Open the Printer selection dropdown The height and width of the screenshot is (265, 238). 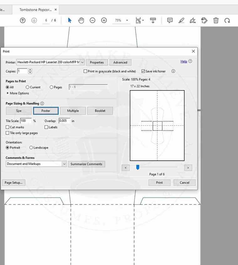tap(50, 62)
